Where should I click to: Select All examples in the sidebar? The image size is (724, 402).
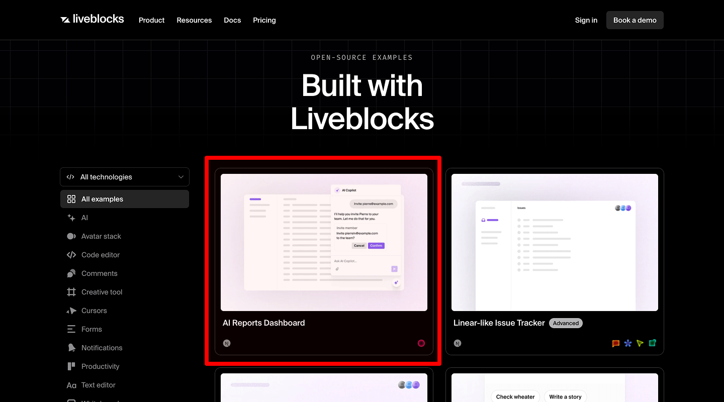(103, 199)
